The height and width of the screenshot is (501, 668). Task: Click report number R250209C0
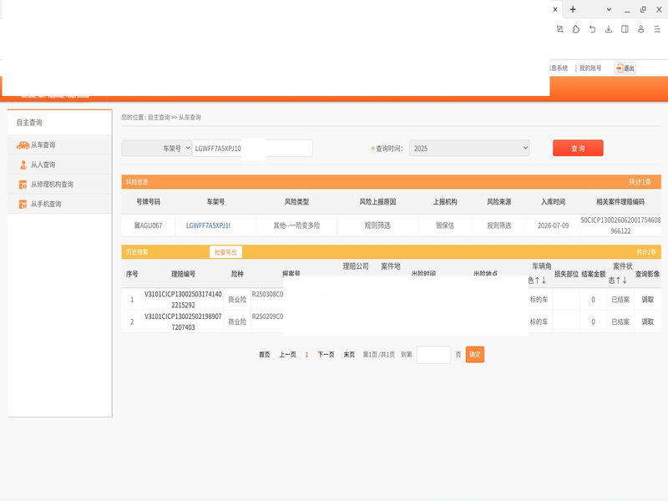coord(267,316)
